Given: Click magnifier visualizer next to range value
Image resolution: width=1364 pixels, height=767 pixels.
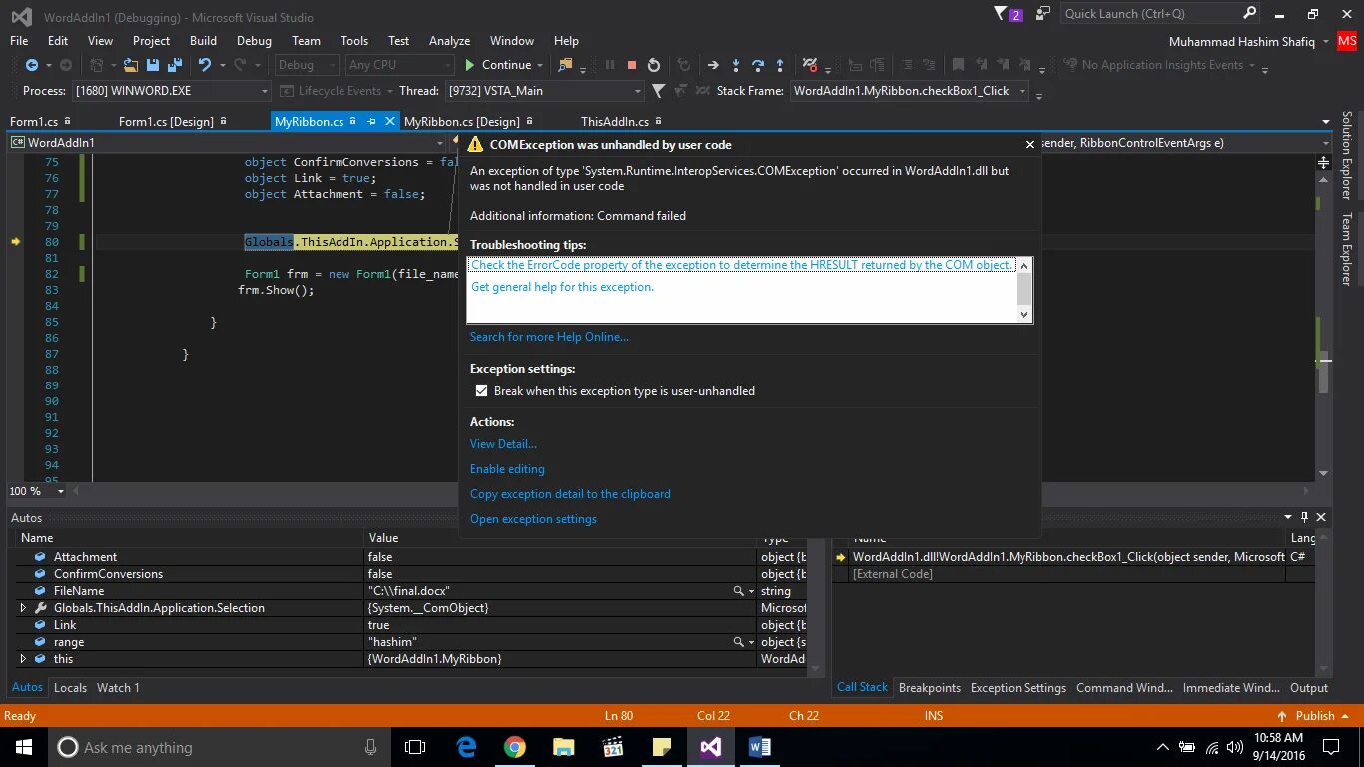Looking at the screenshot, I should click(738, 642).
